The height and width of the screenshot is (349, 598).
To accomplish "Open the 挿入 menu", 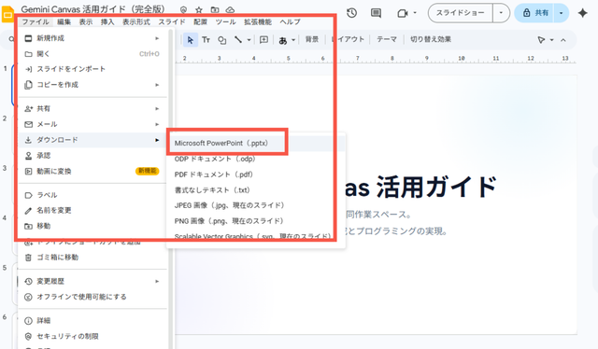I will click(107, 21).
